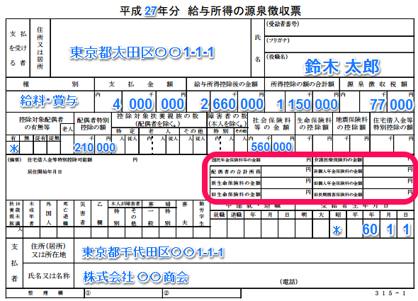Click 新生命保険料の金額 label
This screenshot has height=301, width=418.
point(236,183)
